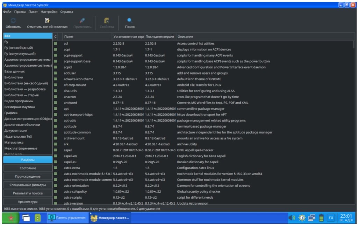Open the Настройки menu
358x227 pixels.
tap(49, 12)
